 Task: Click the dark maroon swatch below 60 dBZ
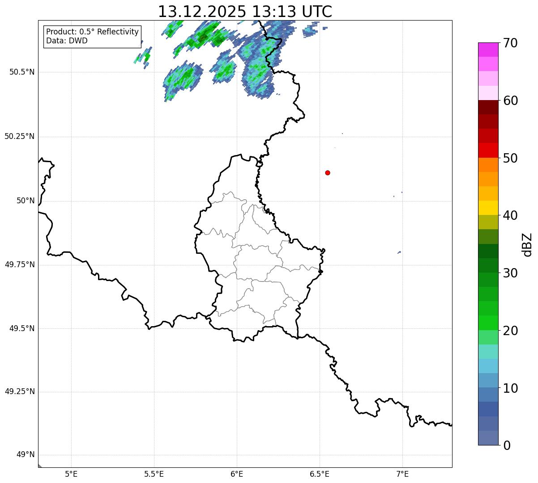488,107
